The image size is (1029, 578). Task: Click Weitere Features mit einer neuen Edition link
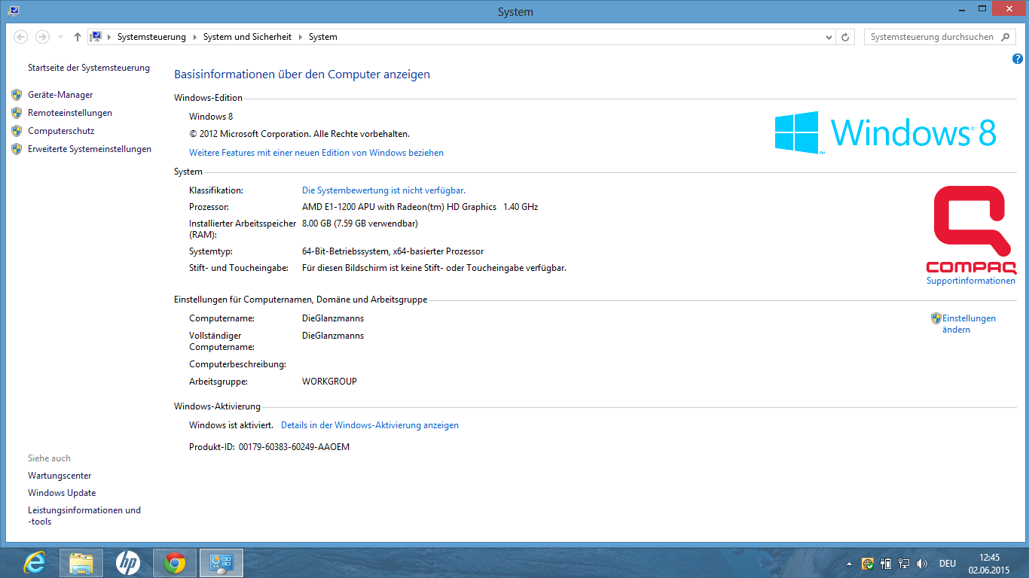point(316,153)
